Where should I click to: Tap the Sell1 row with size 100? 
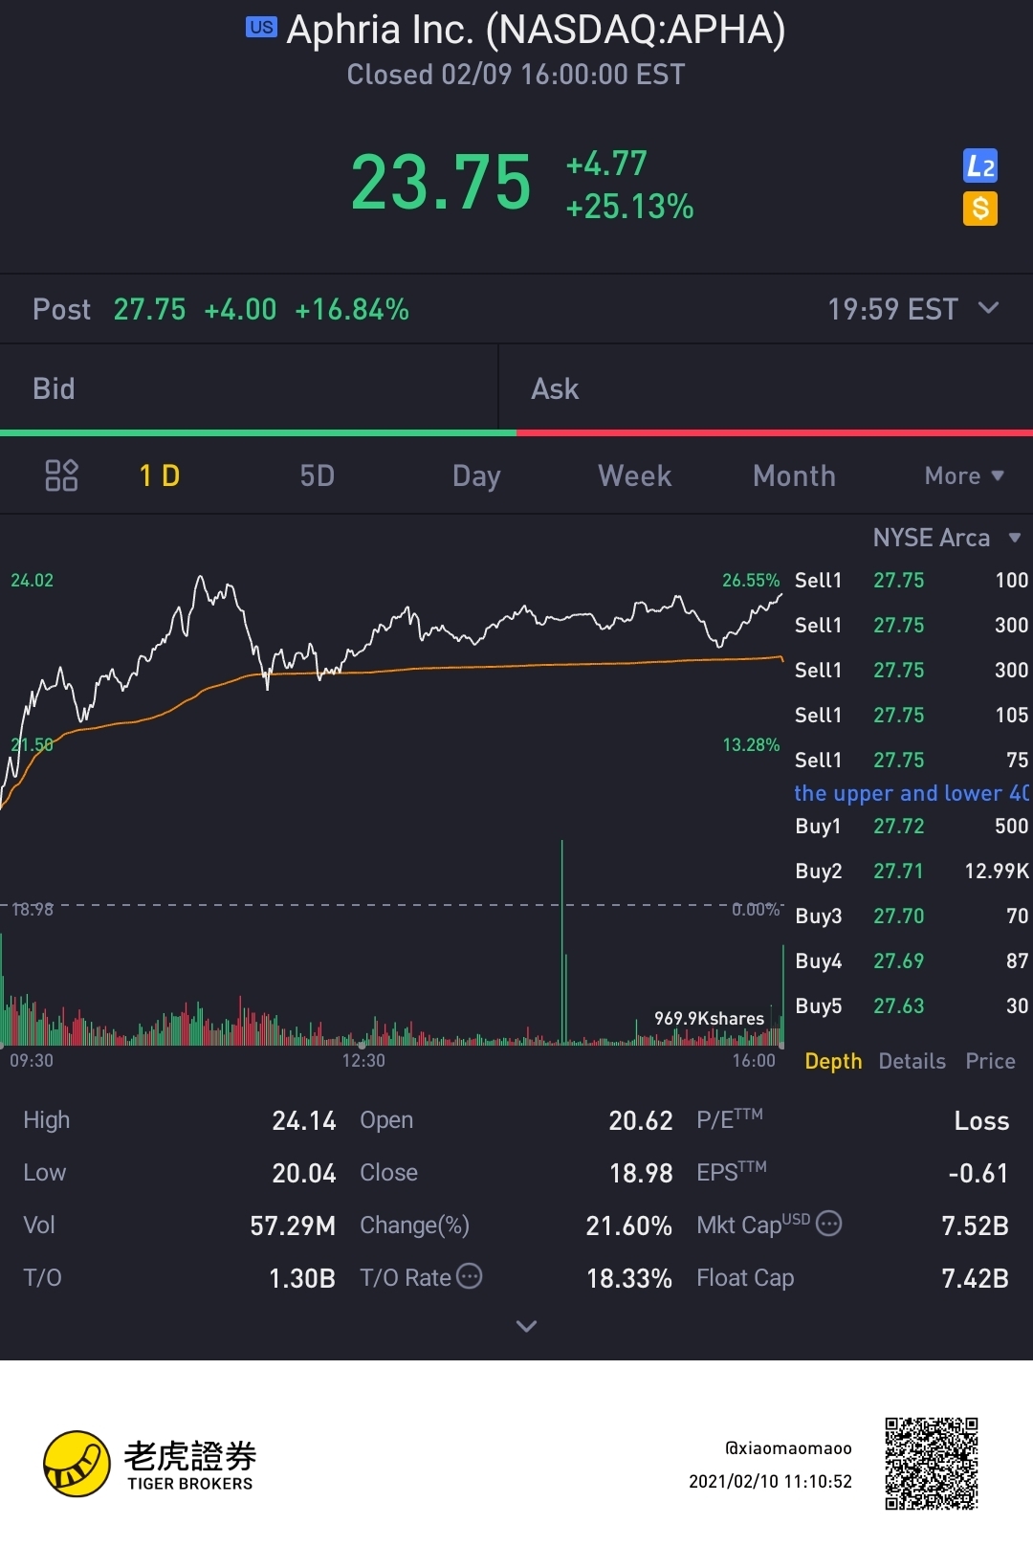912,580
